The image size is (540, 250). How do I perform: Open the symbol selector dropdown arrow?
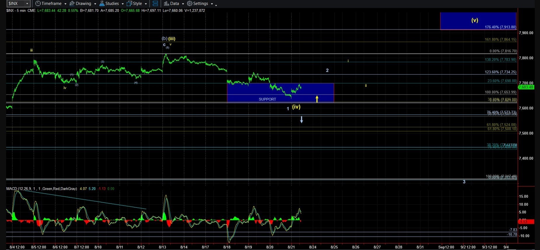(x=27, y=4)
